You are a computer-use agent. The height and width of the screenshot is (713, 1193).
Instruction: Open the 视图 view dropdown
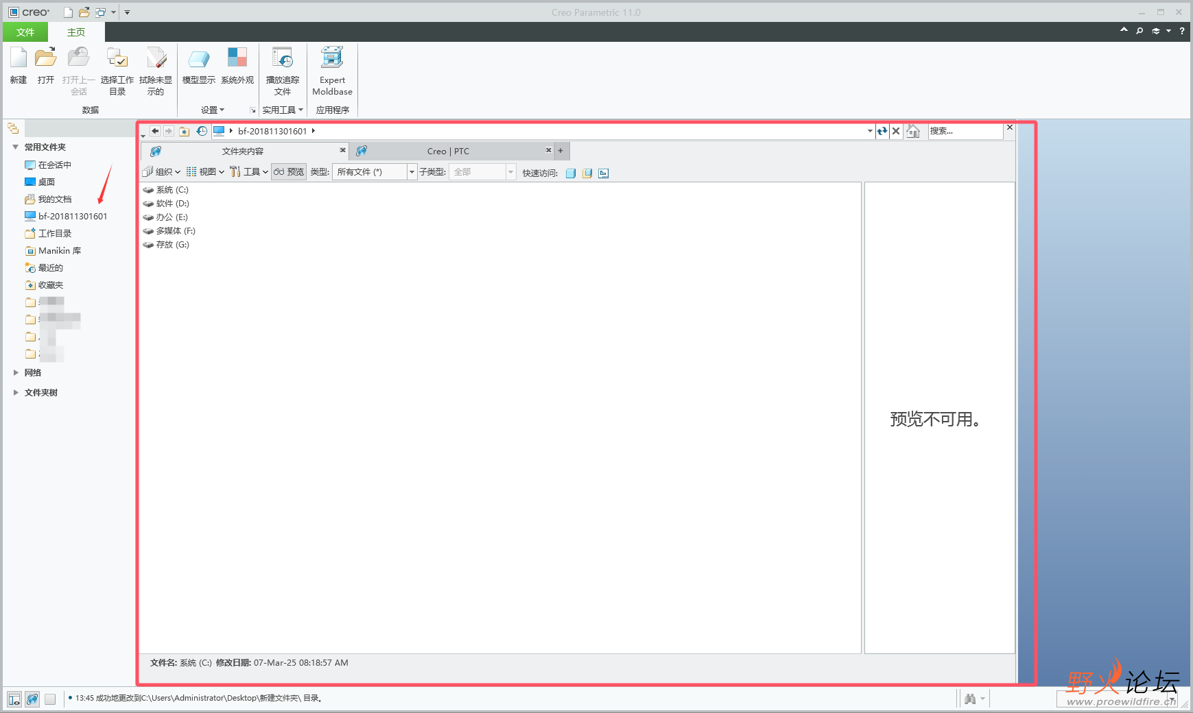[x=205, y=172]
